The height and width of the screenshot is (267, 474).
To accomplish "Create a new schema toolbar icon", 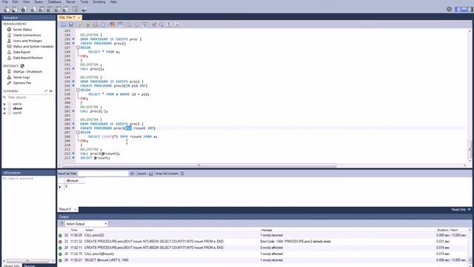I will click(33, 10).
